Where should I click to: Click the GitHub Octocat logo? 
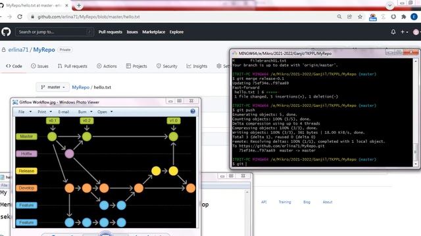pos(6,32)
